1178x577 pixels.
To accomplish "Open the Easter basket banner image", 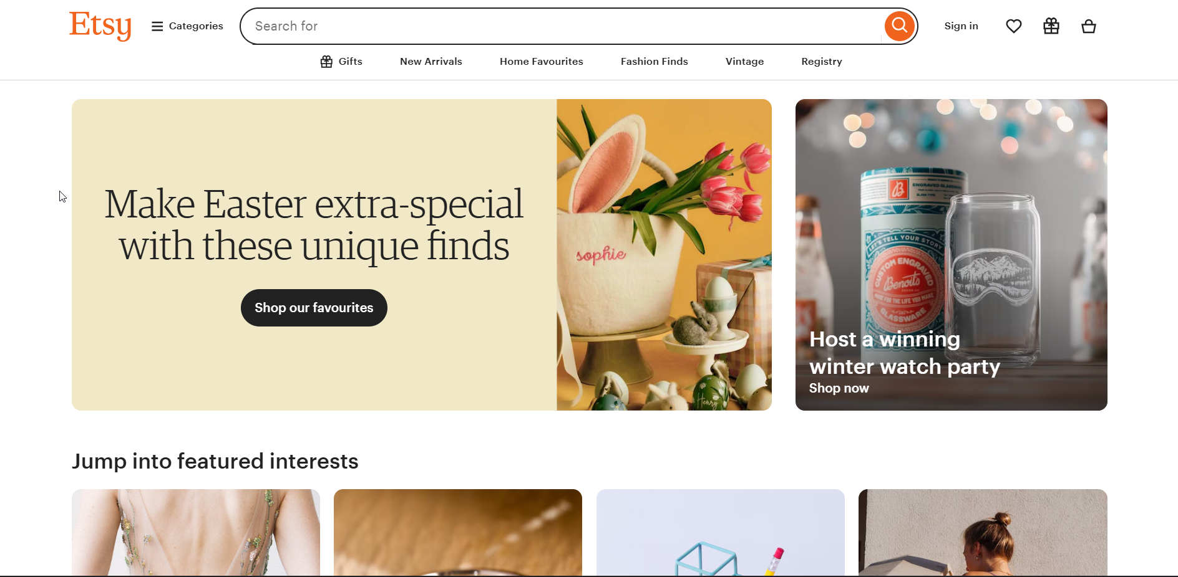I will [664, 255].
